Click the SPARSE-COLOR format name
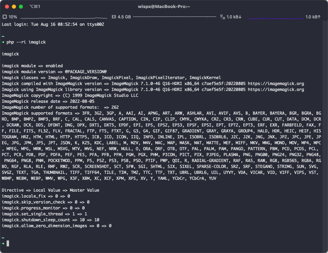Screen dimensions: 328x253 pos(211,167)
